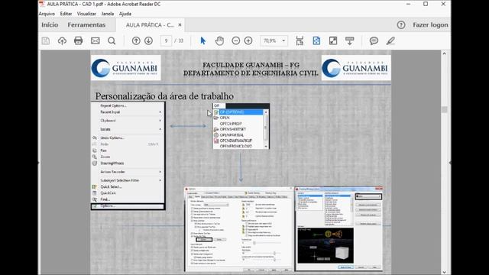Viewport: 489px width, 275px height.
Task: Expand the right tools pane arrow
Action: (x=450, y=163)
